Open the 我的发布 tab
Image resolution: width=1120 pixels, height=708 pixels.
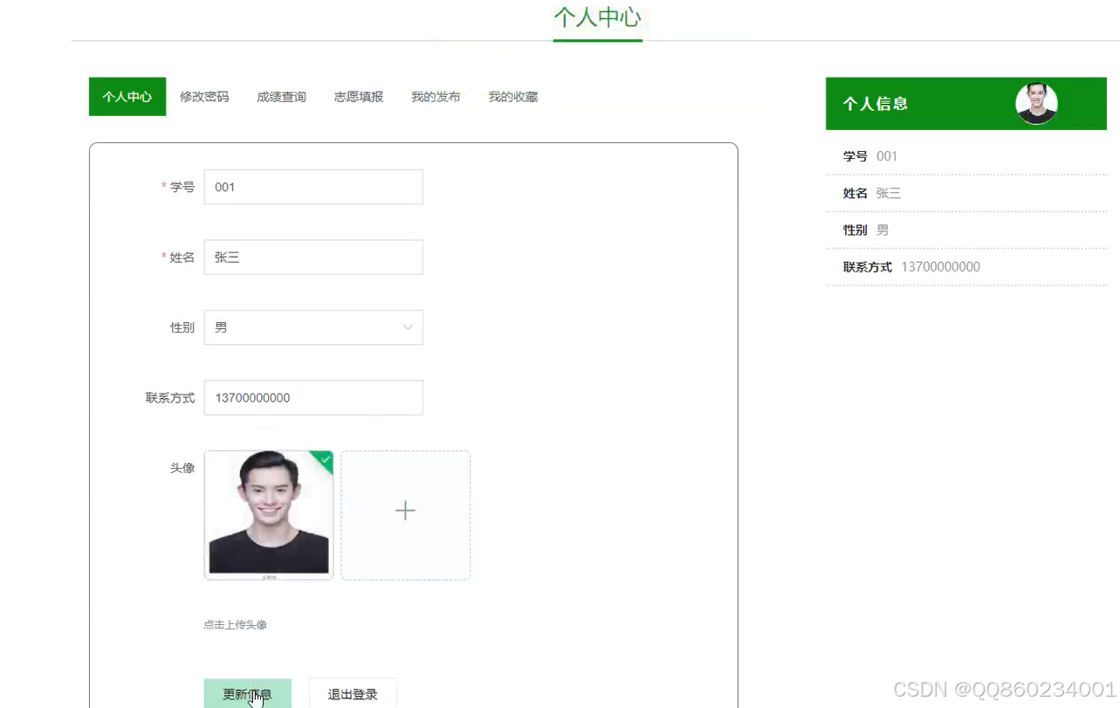coord(436,97)
